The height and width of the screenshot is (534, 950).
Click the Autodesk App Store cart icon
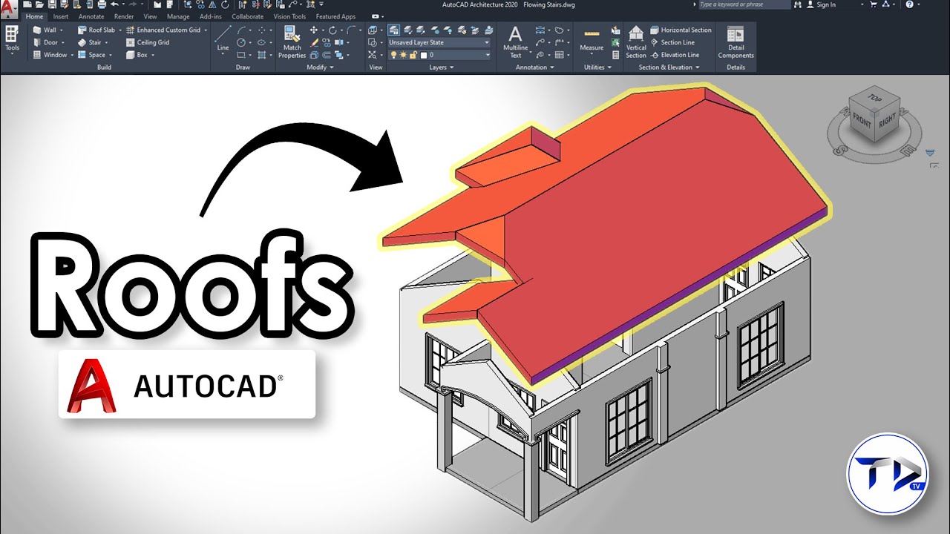(x=874, y=4)
